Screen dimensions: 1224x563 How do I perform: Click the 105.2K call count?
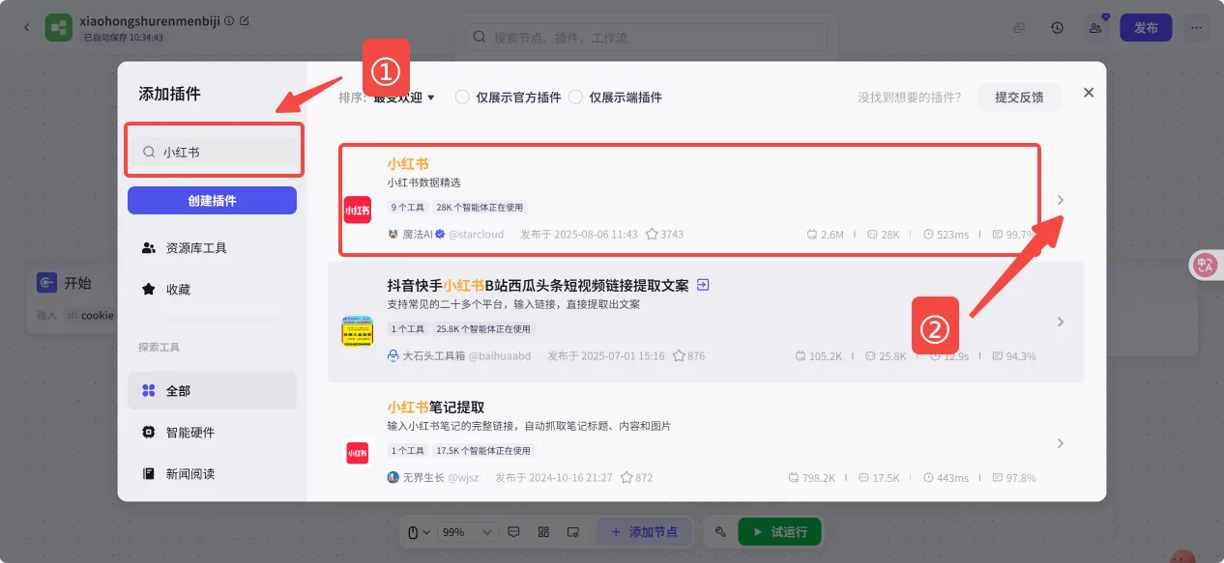pos(826,356)
